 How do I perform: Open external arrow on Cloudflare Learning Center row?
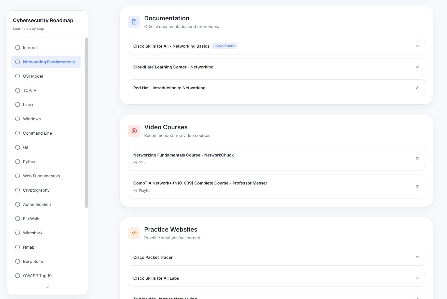pyautogui.click(x=417, y=67)
